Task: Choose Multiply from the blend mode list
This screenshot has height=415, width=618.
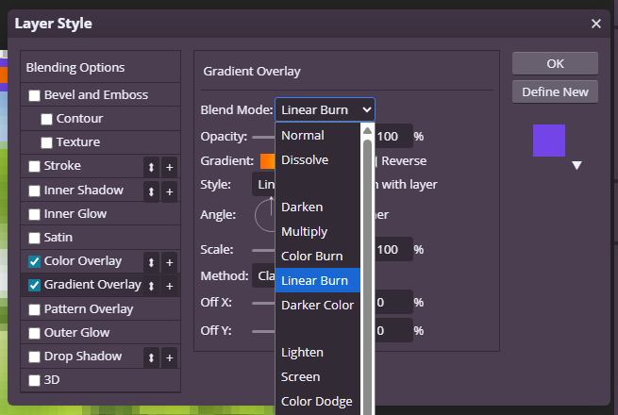Action: pyautogui.click(x=304, y=231)
